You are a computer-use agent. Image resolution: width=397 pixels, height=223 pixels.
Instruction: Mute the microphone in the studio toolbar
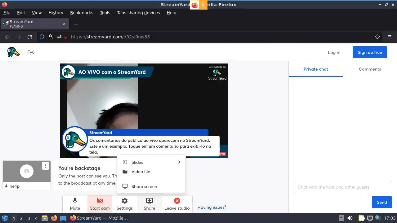point(75,204)
